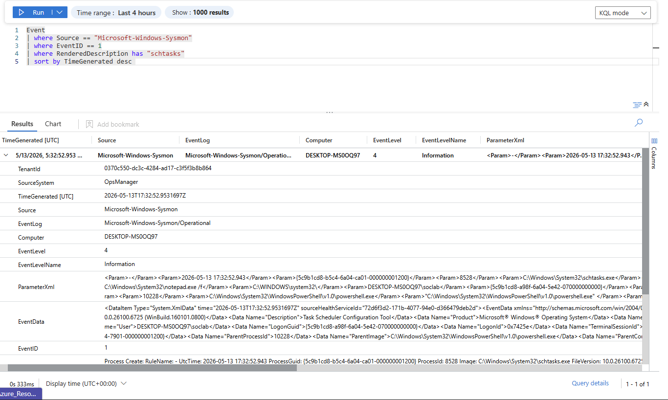Screen dimensions: 668x400
Task: Click the SourceSystem value OpsManager
Action: click(x=121, y=182)
